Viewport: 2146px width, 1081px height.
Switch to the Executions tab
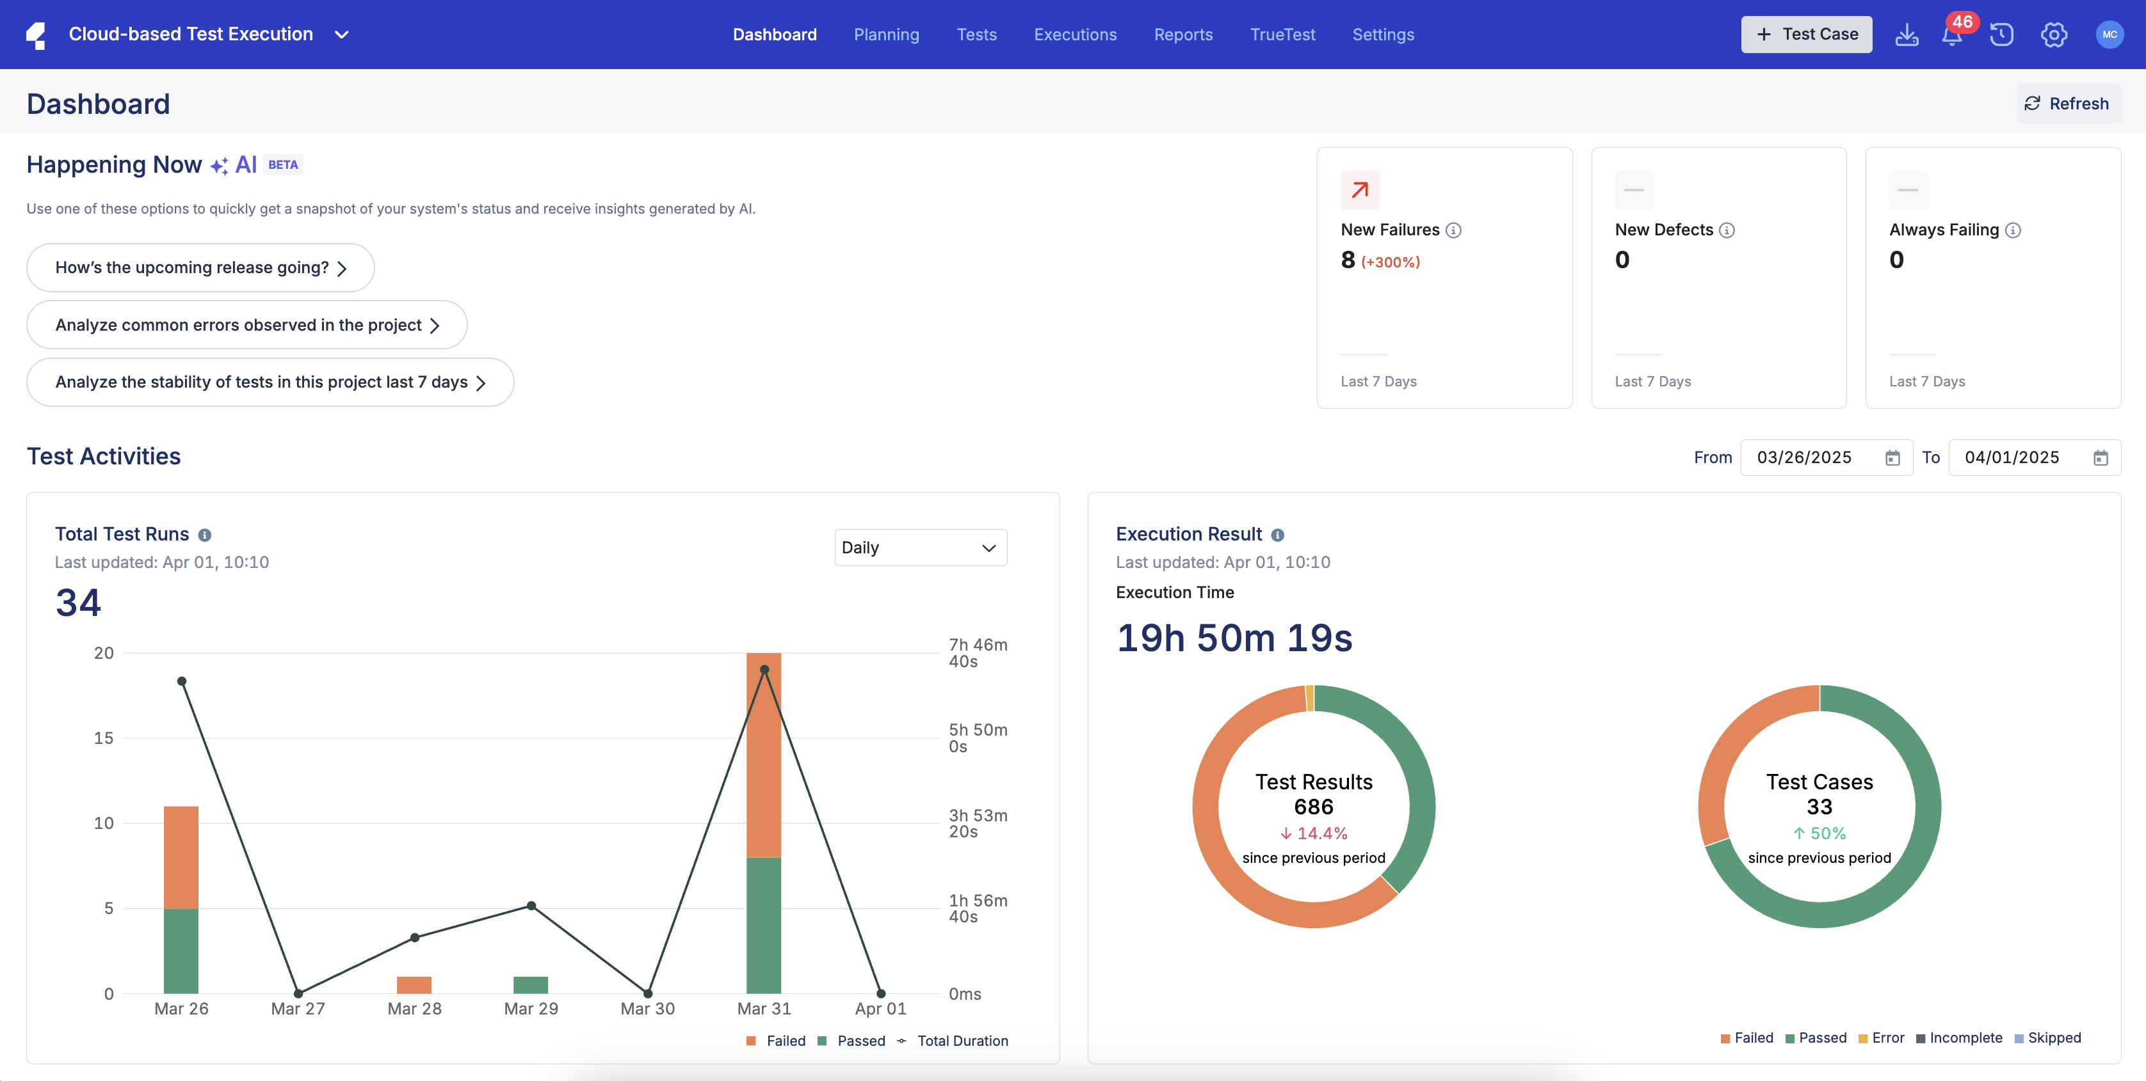tap(1075, 34)
